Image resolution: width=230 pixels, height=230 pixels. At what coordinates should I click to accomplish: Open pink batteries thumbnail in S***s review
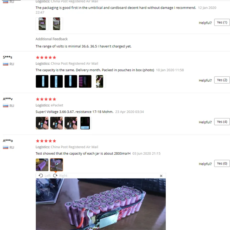85,81
